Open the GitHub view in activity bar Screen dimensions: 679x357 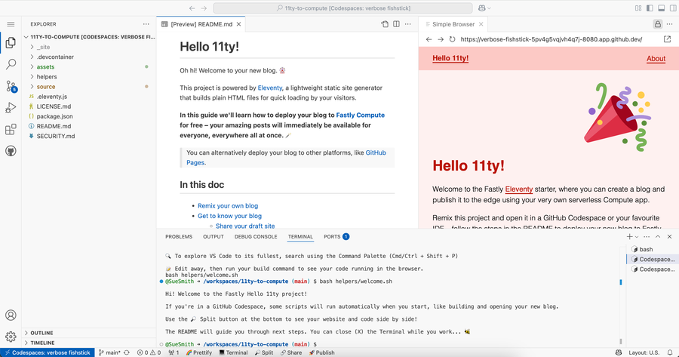(11, 151)
